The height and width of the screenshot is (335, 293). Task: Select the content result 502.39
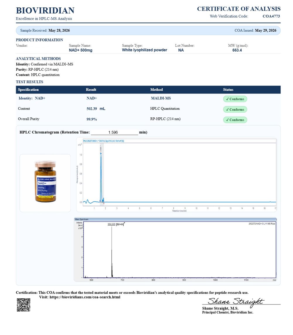coord(92,109)
